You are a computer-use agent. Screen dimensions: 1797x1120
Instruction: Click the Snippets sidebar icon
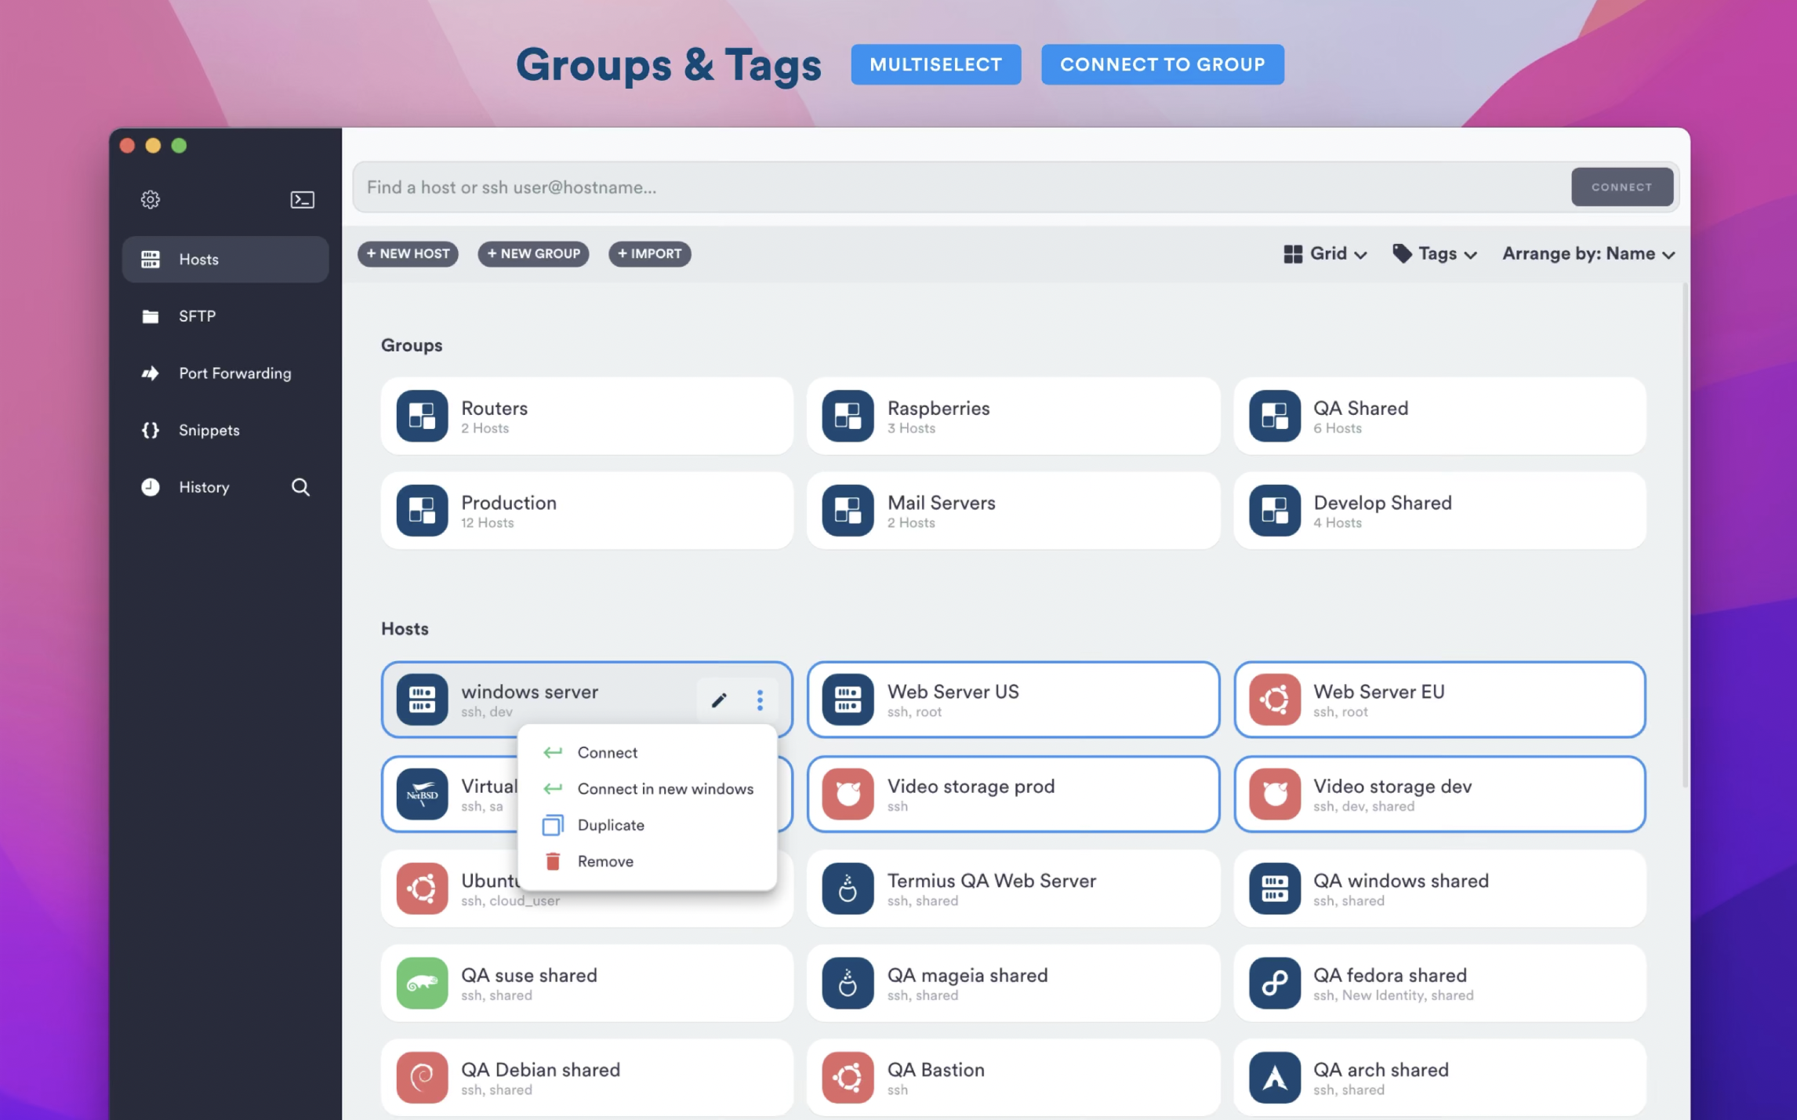pos(150,428)
